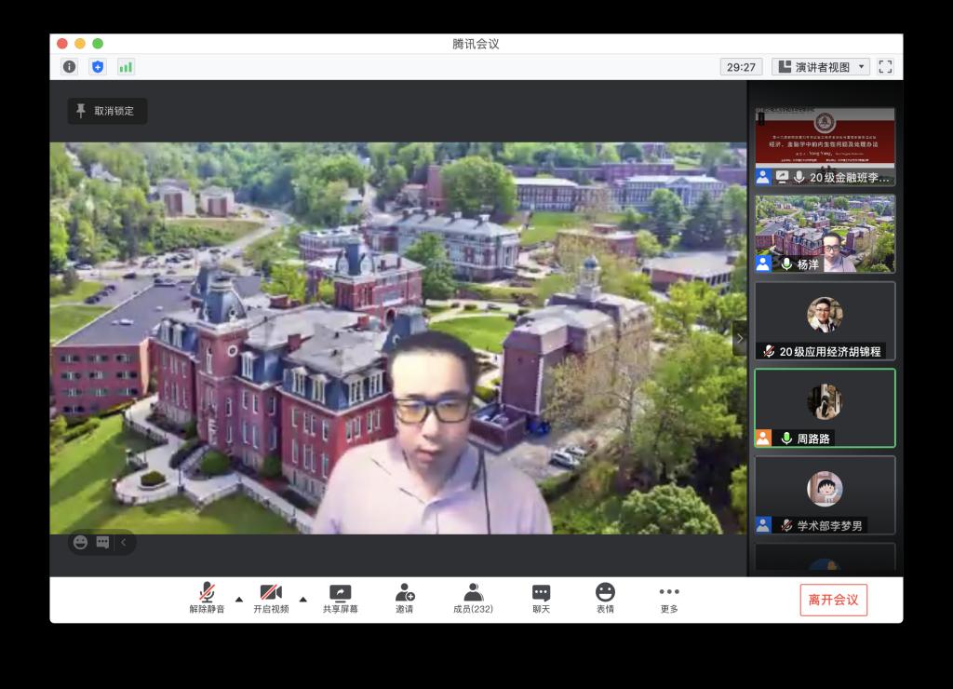Open 演讲者视图 view layout dropdown

[821, 66]
